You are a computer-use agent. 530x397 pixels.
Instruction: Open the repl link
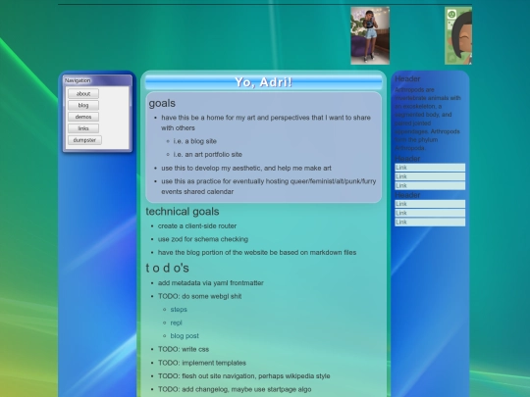point(176,323)
